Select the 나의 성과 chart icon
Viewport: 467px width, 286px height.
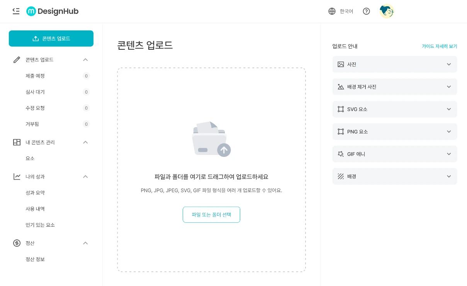[17, 177]
